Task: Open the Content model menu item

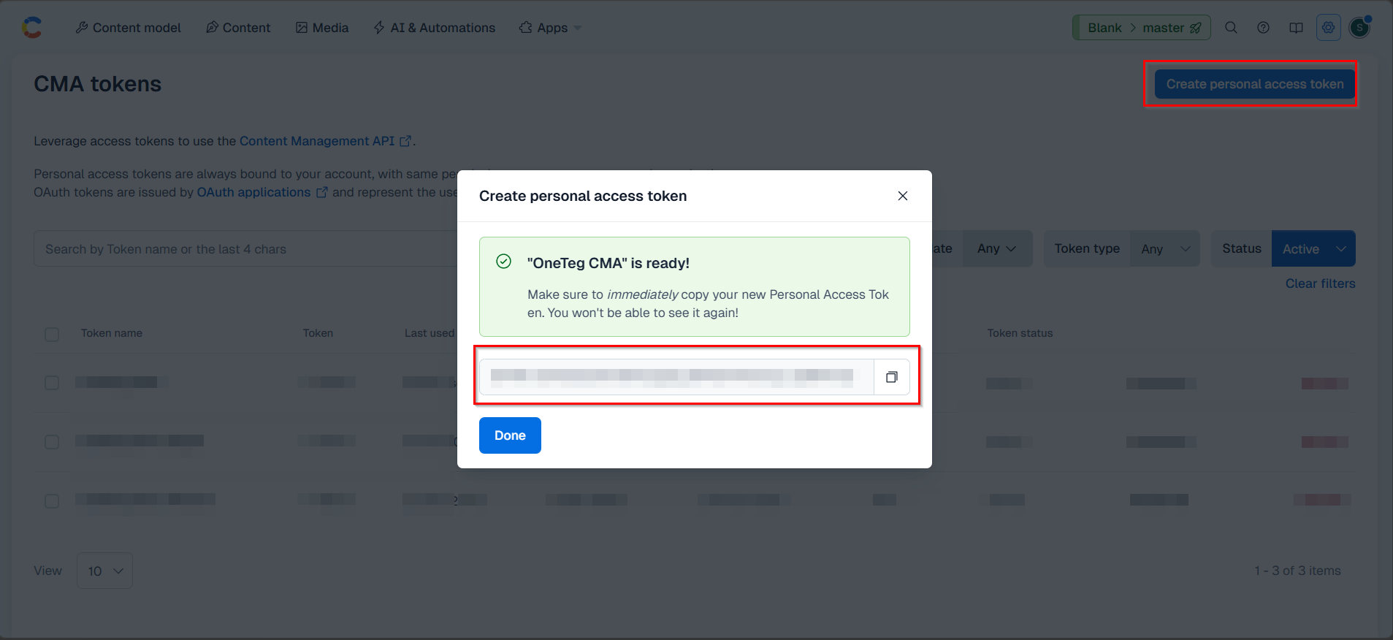Action: 128,28
